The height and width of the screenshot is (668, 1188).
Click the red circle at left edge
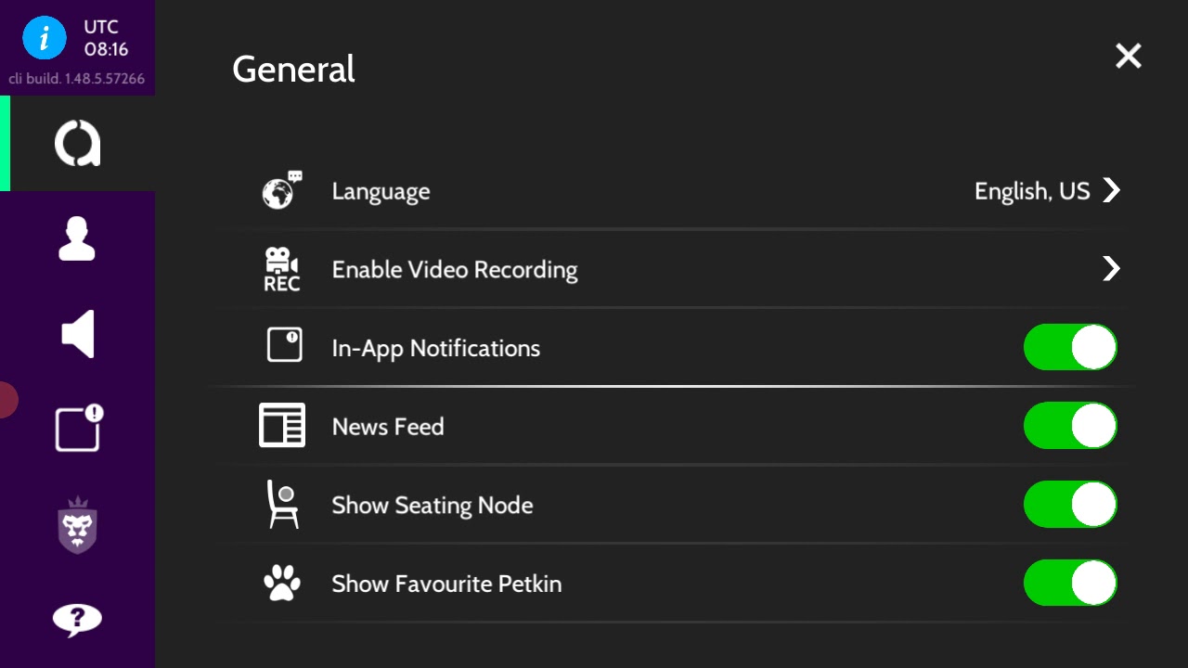click(x=6, y=400)
